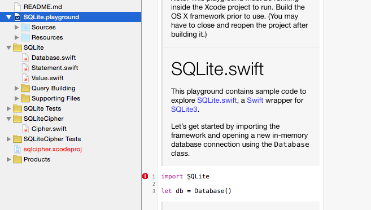The width and height of the screenshot is (371, 210).
Task: Click the SQLite group folder icon
Action: [x=18, y=47]
